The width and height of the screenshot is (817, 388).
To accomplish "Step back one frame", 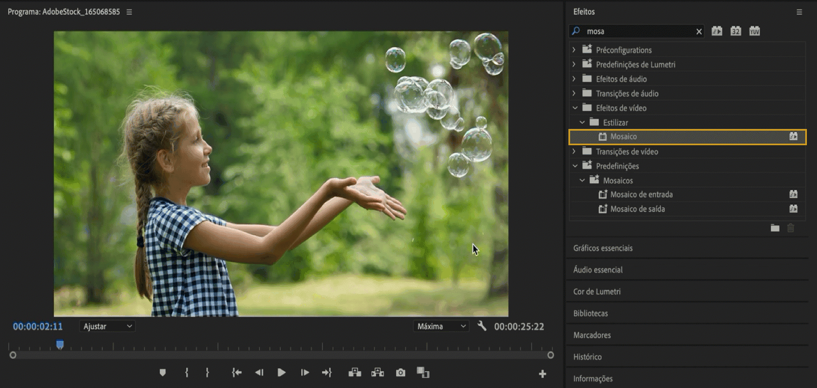I will coord(259,372).
